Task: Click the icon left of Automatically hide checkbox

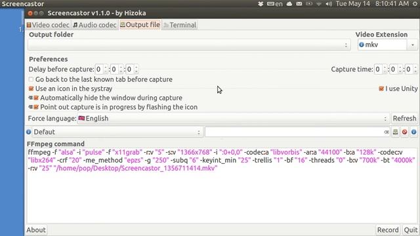Action: click(31, 98)
